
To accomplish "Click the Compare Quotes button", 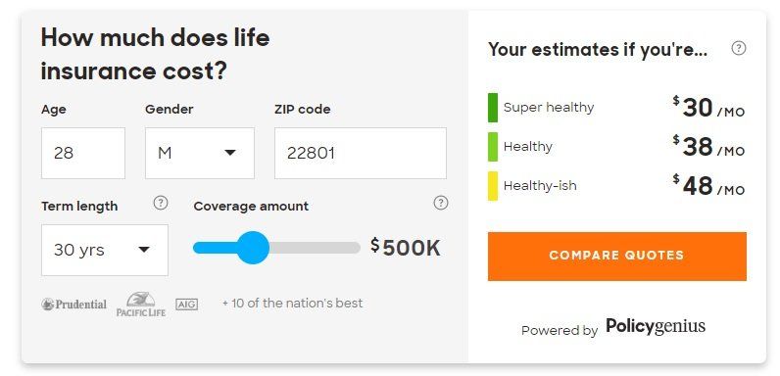I will pyautogui.click(x=616, y=257).
